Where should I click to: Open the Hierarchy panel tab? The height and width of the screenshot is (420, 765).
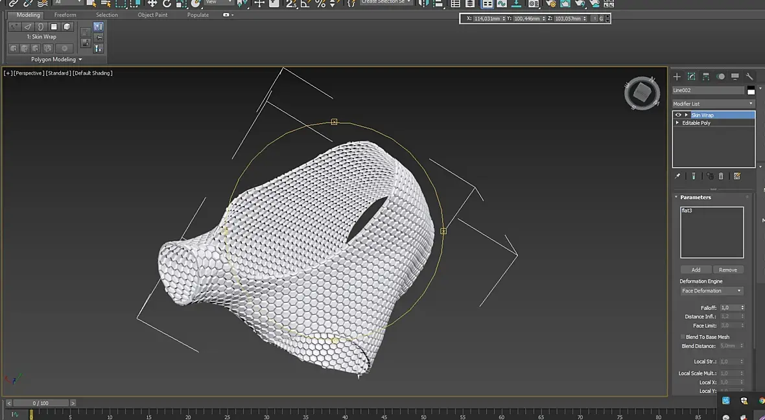click(x=706, y=76)
